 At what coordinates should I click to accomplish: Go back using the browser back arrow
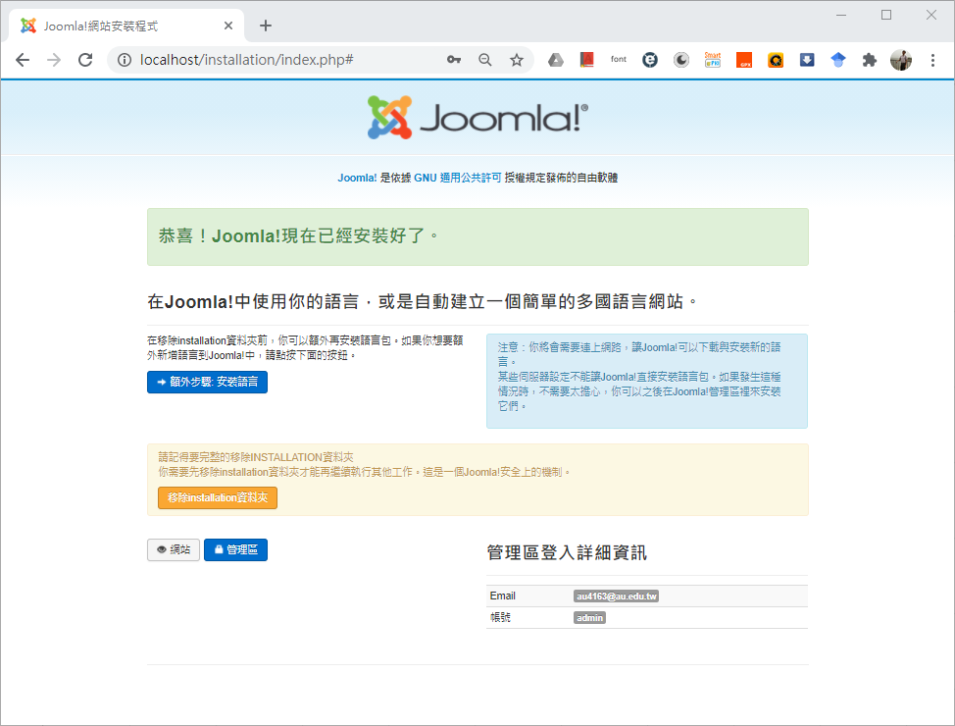coord(23,60)
